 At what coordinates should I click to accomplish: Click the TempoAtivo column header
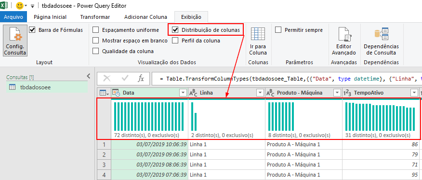381,93
